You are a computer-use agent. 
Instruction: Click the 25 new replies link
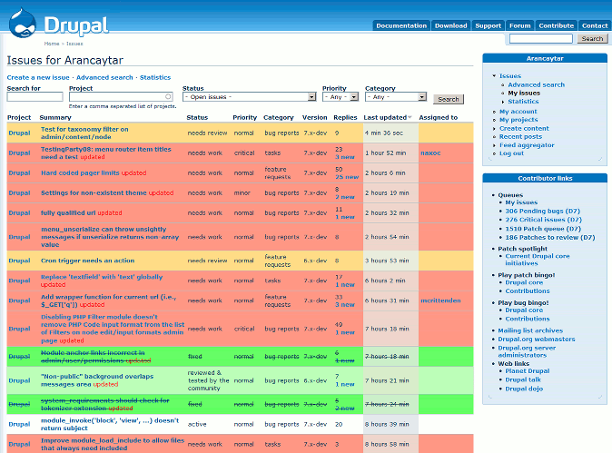coord(347,177)
